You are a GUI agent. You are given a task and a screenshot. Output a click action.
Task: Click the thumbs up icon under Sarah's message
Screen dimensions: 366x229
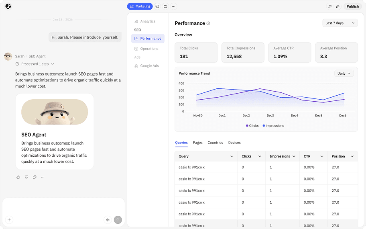pos(18,177)
